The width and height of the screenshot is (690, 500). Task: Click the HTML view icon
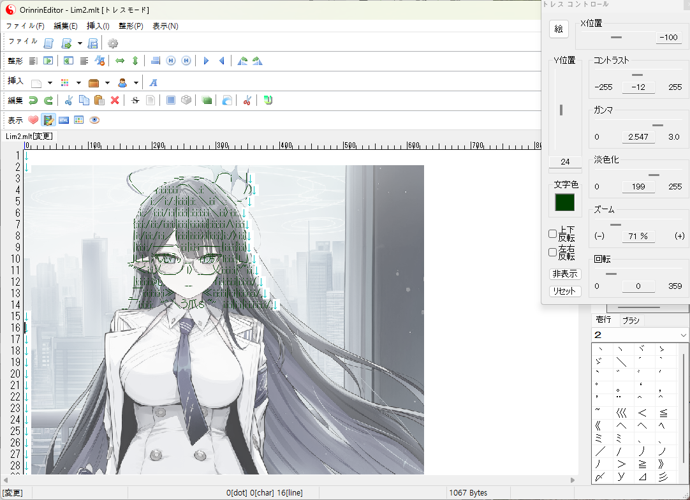[x=64, y=120]
